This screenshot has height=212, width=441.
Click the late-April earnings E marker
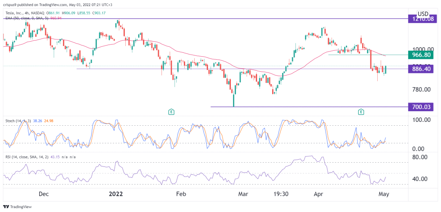point(361,112)
